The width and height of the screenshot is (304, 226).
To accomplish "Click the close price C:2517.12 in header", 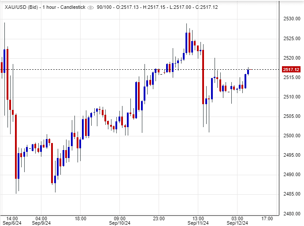I will click(205, 8).
